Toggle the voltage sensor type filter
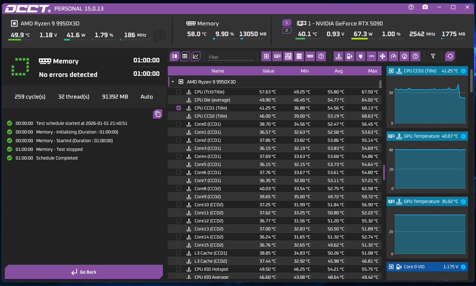Image resolution: width=476 pixels, height=286 pixels. coord(371,56)
